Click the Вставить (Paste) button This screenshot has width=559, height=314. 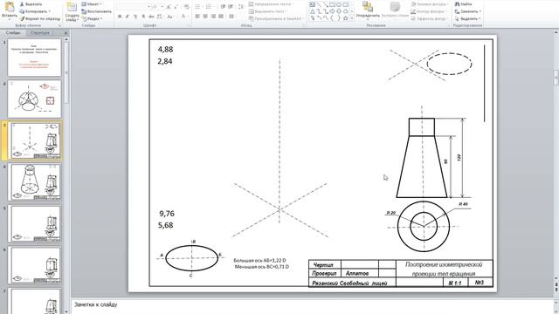[x=9, y=10]
